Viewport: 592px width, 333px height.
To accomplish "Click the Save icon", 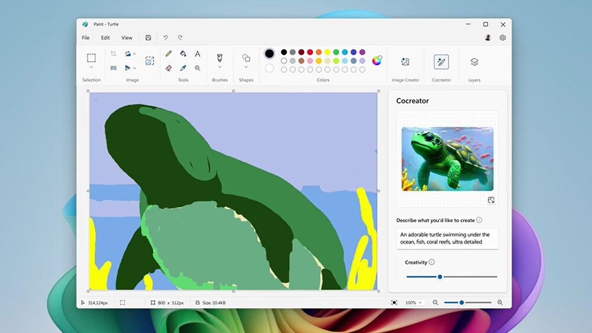I will pyautogui.click(x=149, y=38).
